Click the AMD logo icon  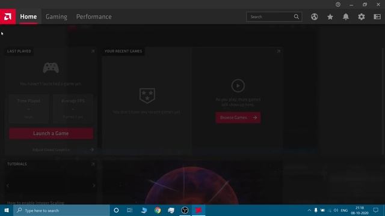(x=8, y=17)
